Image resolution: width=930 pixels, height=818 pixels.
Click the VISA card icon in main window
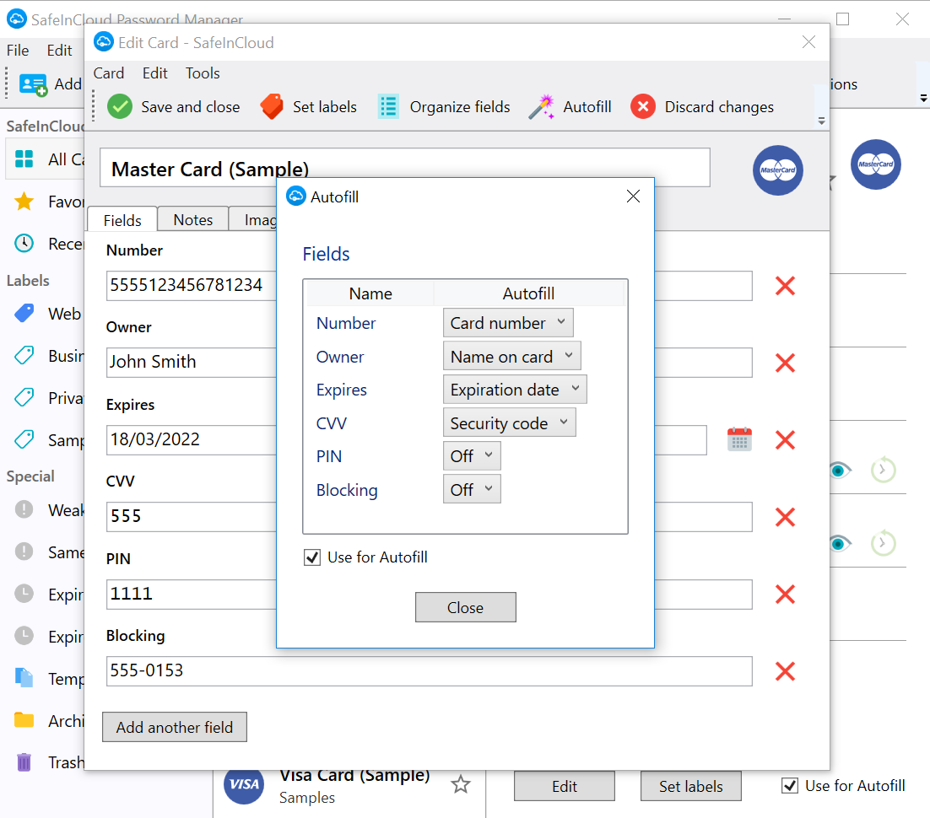(x=245, y=785)
